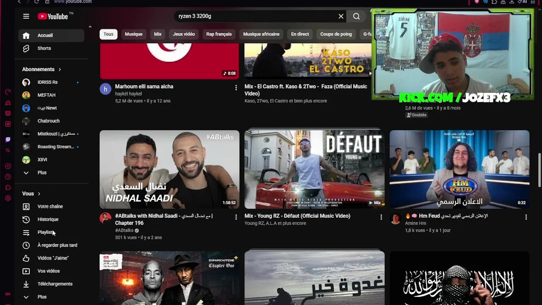Select the Musique filter chip

point(133,34)
